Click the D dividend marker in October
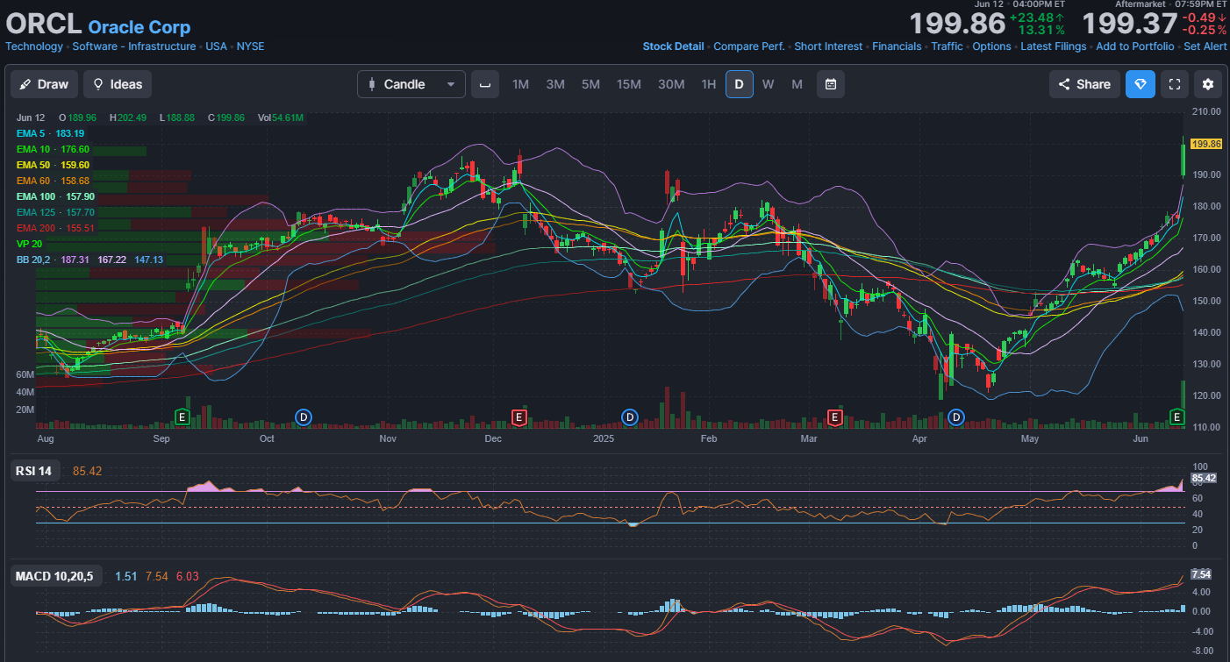Screen dimensions: 1230x662 (x=304, y=416)
